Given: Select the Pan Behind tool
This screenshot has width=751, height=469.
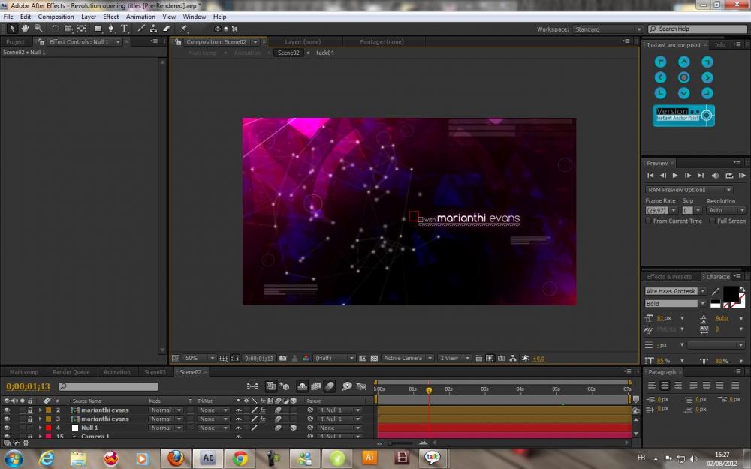Looking at the screenshot, I should (x=81, y=29).
